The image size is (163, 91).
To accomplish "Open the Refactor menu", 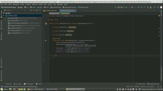I will click(x=35, y=4).
